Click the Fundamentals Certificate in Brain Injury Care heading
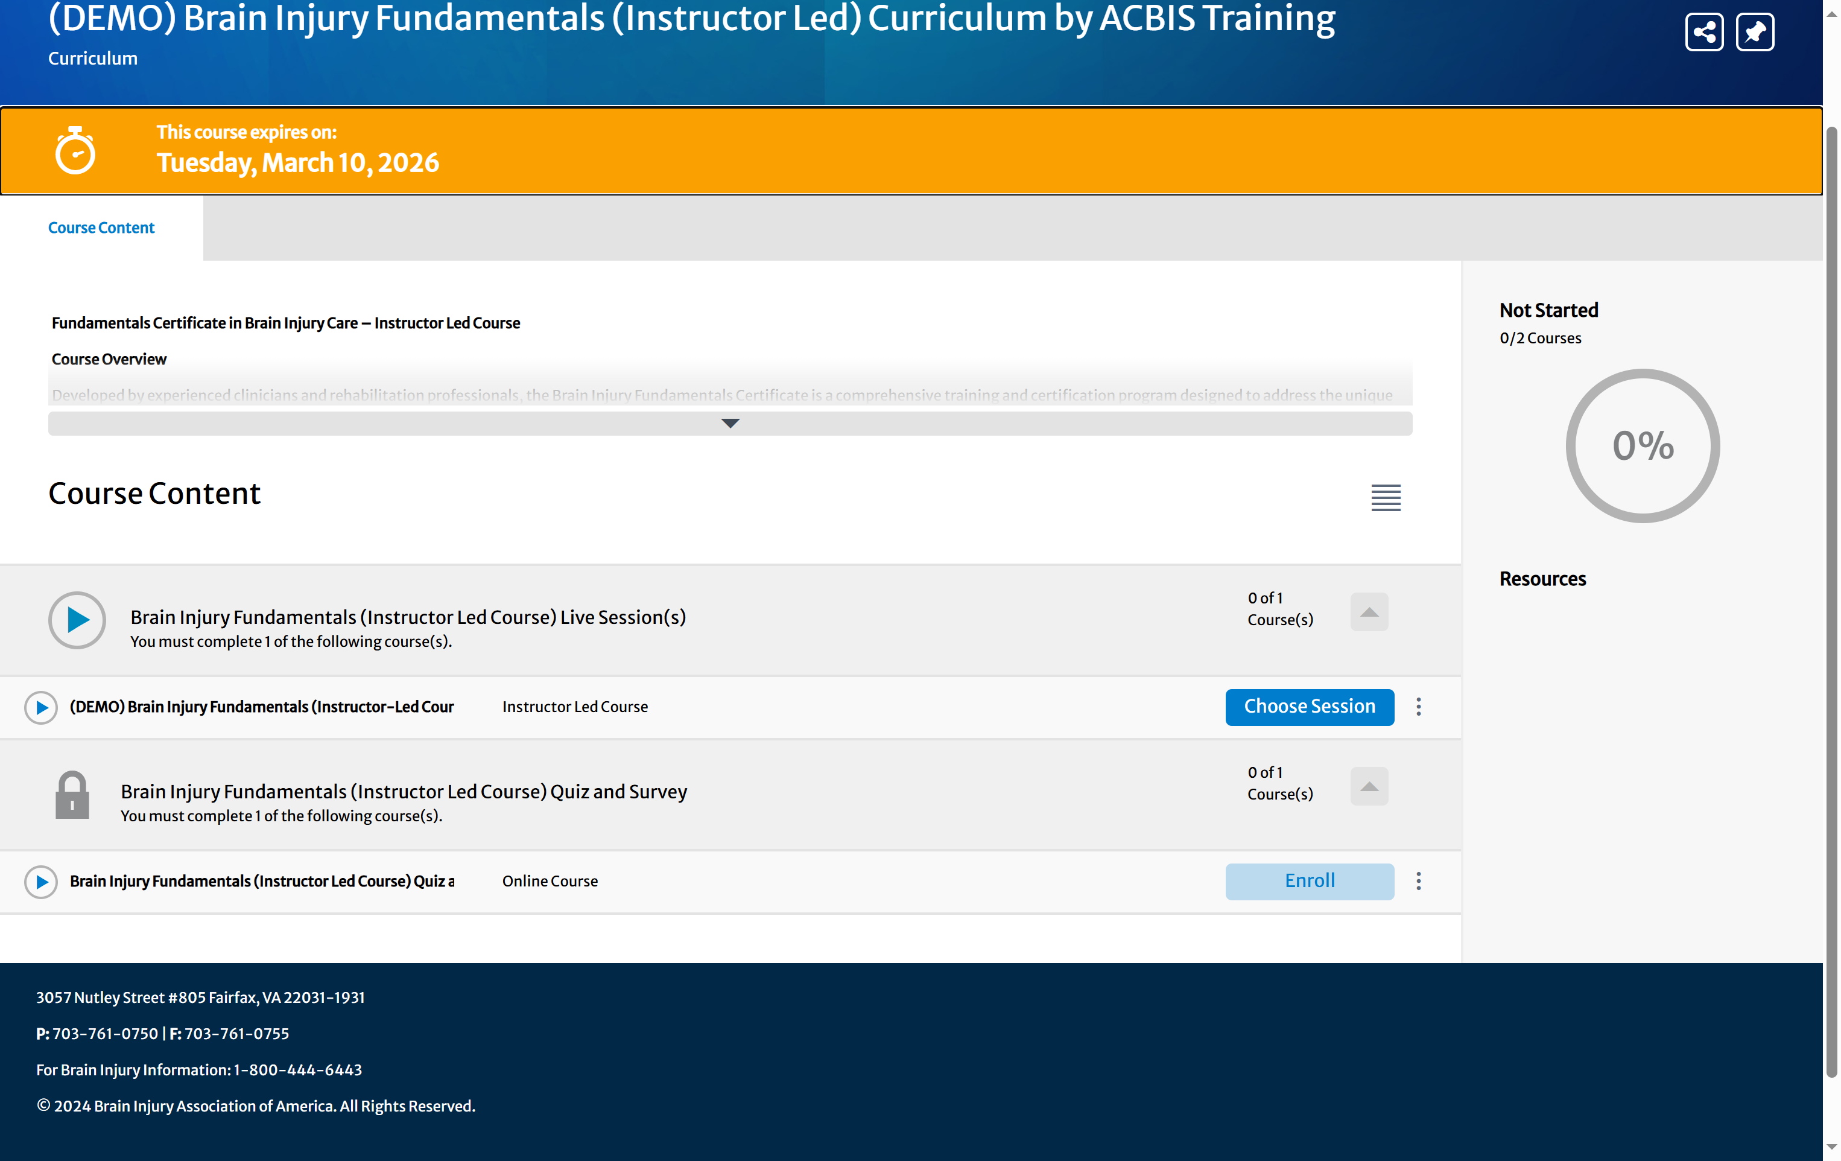The image size is (1841, 1161). pyautogui.click(x=286, y=323)
